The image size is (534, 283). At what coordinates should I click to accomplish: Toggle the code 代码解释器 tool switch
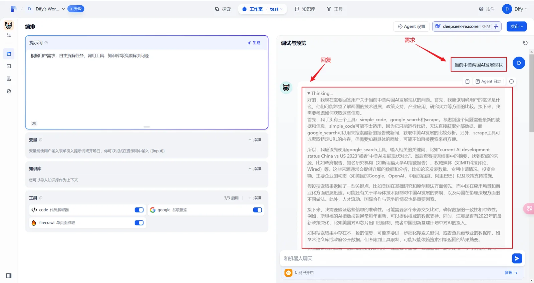139,210
